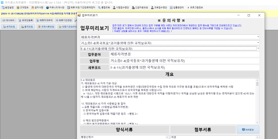The image size is (278, 139).
Task: Open 체류.여권 기간만료예정자 list
Action: click(81, 7)
